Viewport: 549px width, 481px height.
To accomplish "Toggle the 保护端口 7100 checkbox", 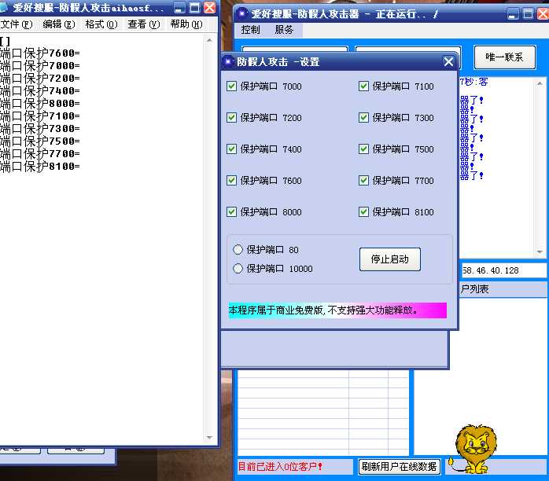I will [x=364, y=86].
